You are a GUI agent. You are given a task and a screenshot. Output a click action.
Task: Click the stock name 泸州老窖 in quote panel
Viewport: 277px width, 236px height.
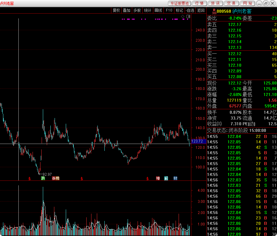click(242, 11)
